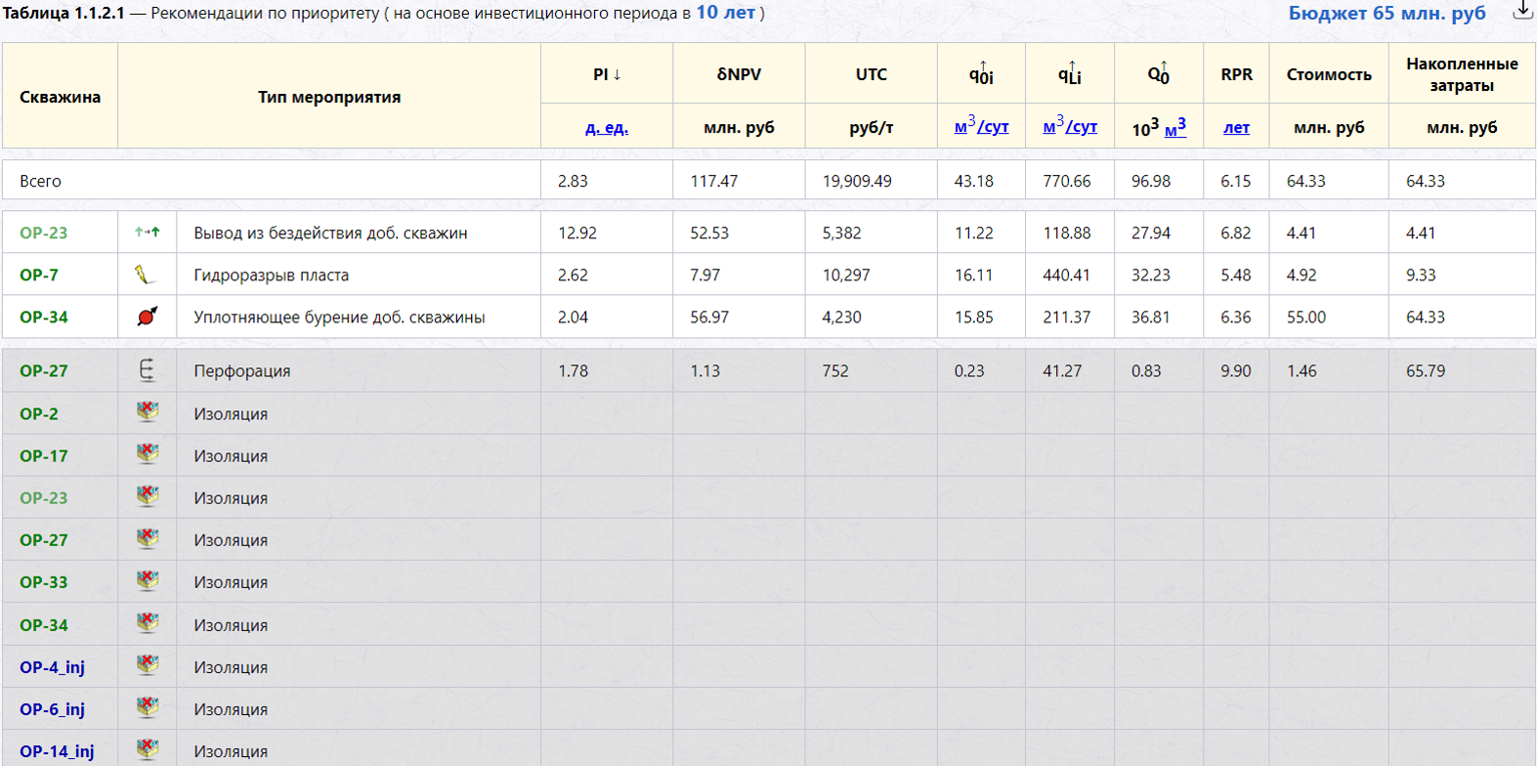This screenshot has width=1537, height=766.
Task: Click the download icon near budget
Action: coord(1522,11)
